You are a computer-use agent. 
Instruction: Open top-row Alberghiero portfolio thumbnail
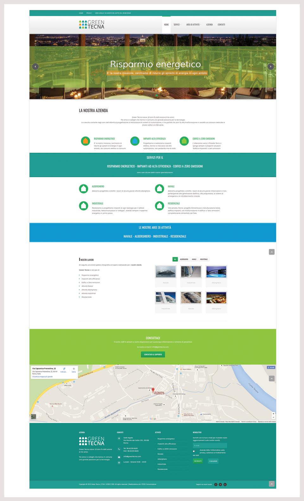[216, 272]
